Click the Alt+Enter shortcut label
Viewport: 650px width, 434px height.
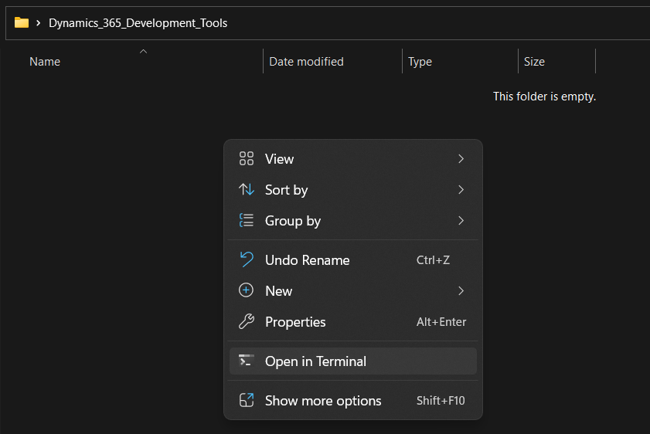coord(441,322)
